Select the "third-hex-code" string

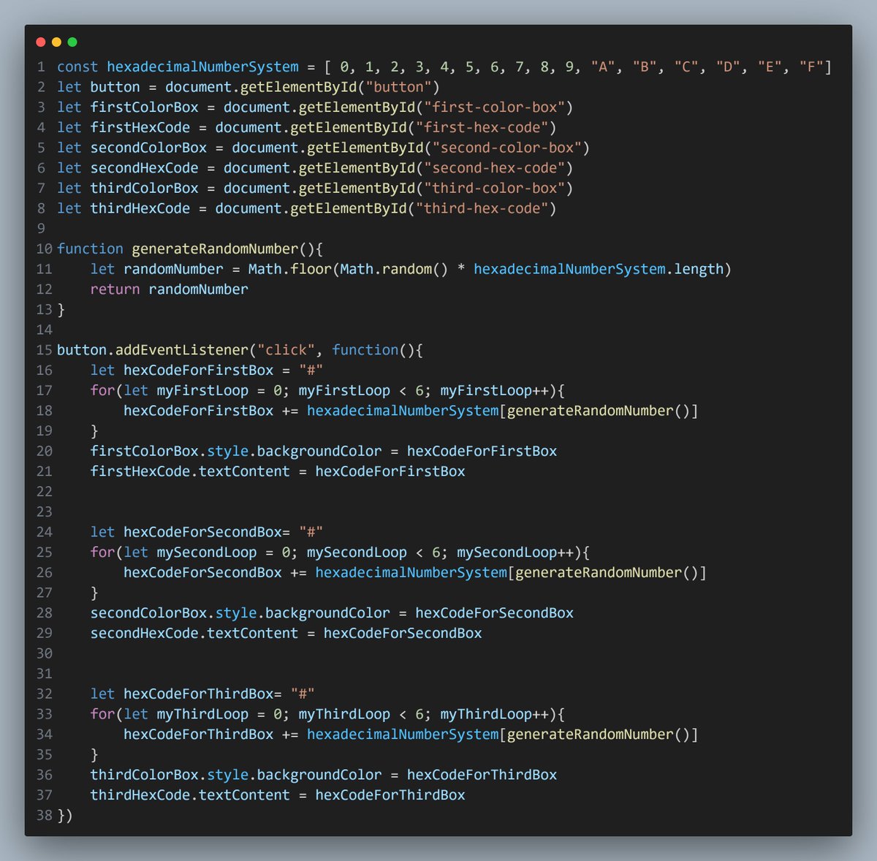tap(482, 209)
